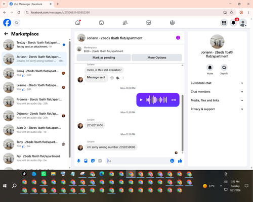Expand Media, files and links section

point(217,100)
